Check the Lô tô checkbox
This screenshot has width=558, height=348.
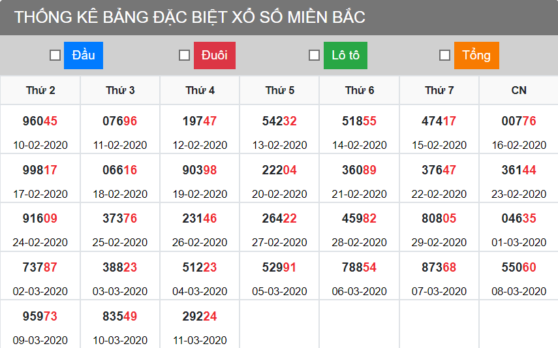click(x=314, y=55)
